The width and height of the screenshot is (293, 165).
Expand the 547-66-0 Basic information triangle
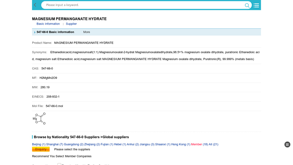(35, 32)
